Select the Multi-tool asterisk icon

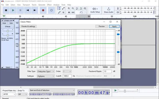coord(63,12)
